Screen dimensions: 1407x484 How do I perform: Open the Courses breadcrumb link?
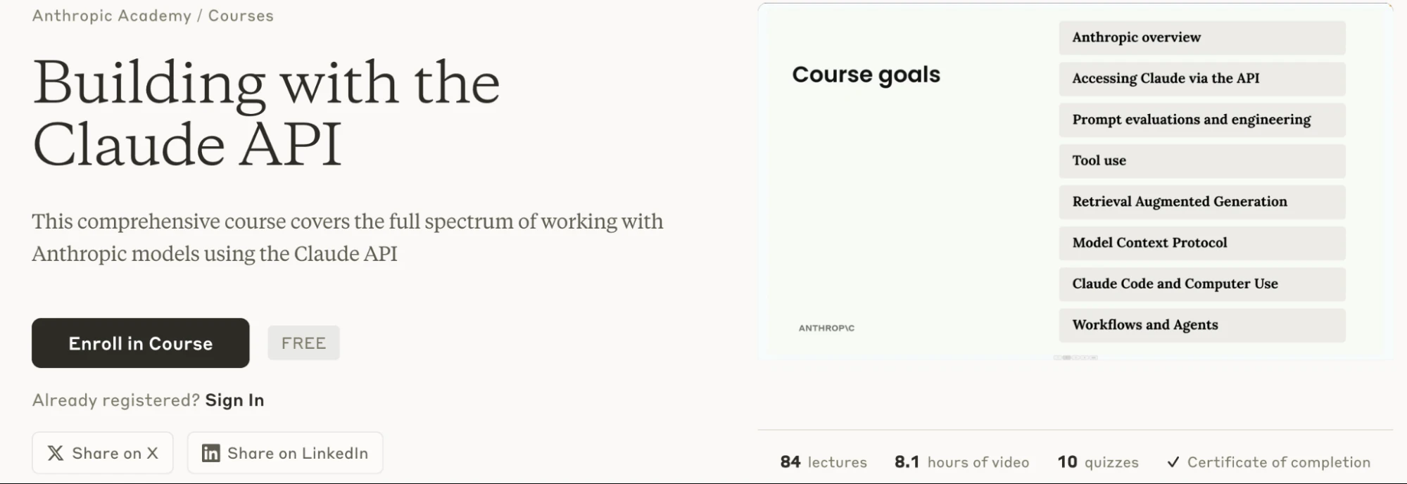(239, 15)
